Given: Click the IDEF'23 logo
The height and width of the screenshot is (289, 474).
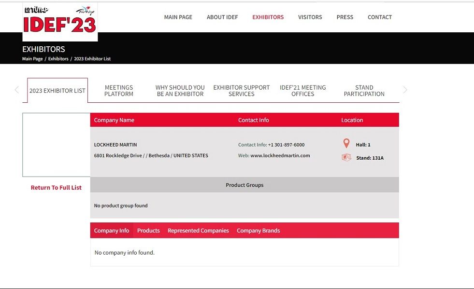Looking at the screenshot, I should click(x=60, y=22).
